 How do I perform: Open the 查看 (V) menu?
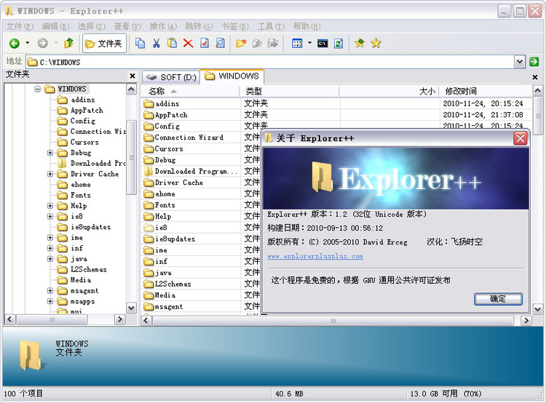pyautogui.click(x=127, y=26)
